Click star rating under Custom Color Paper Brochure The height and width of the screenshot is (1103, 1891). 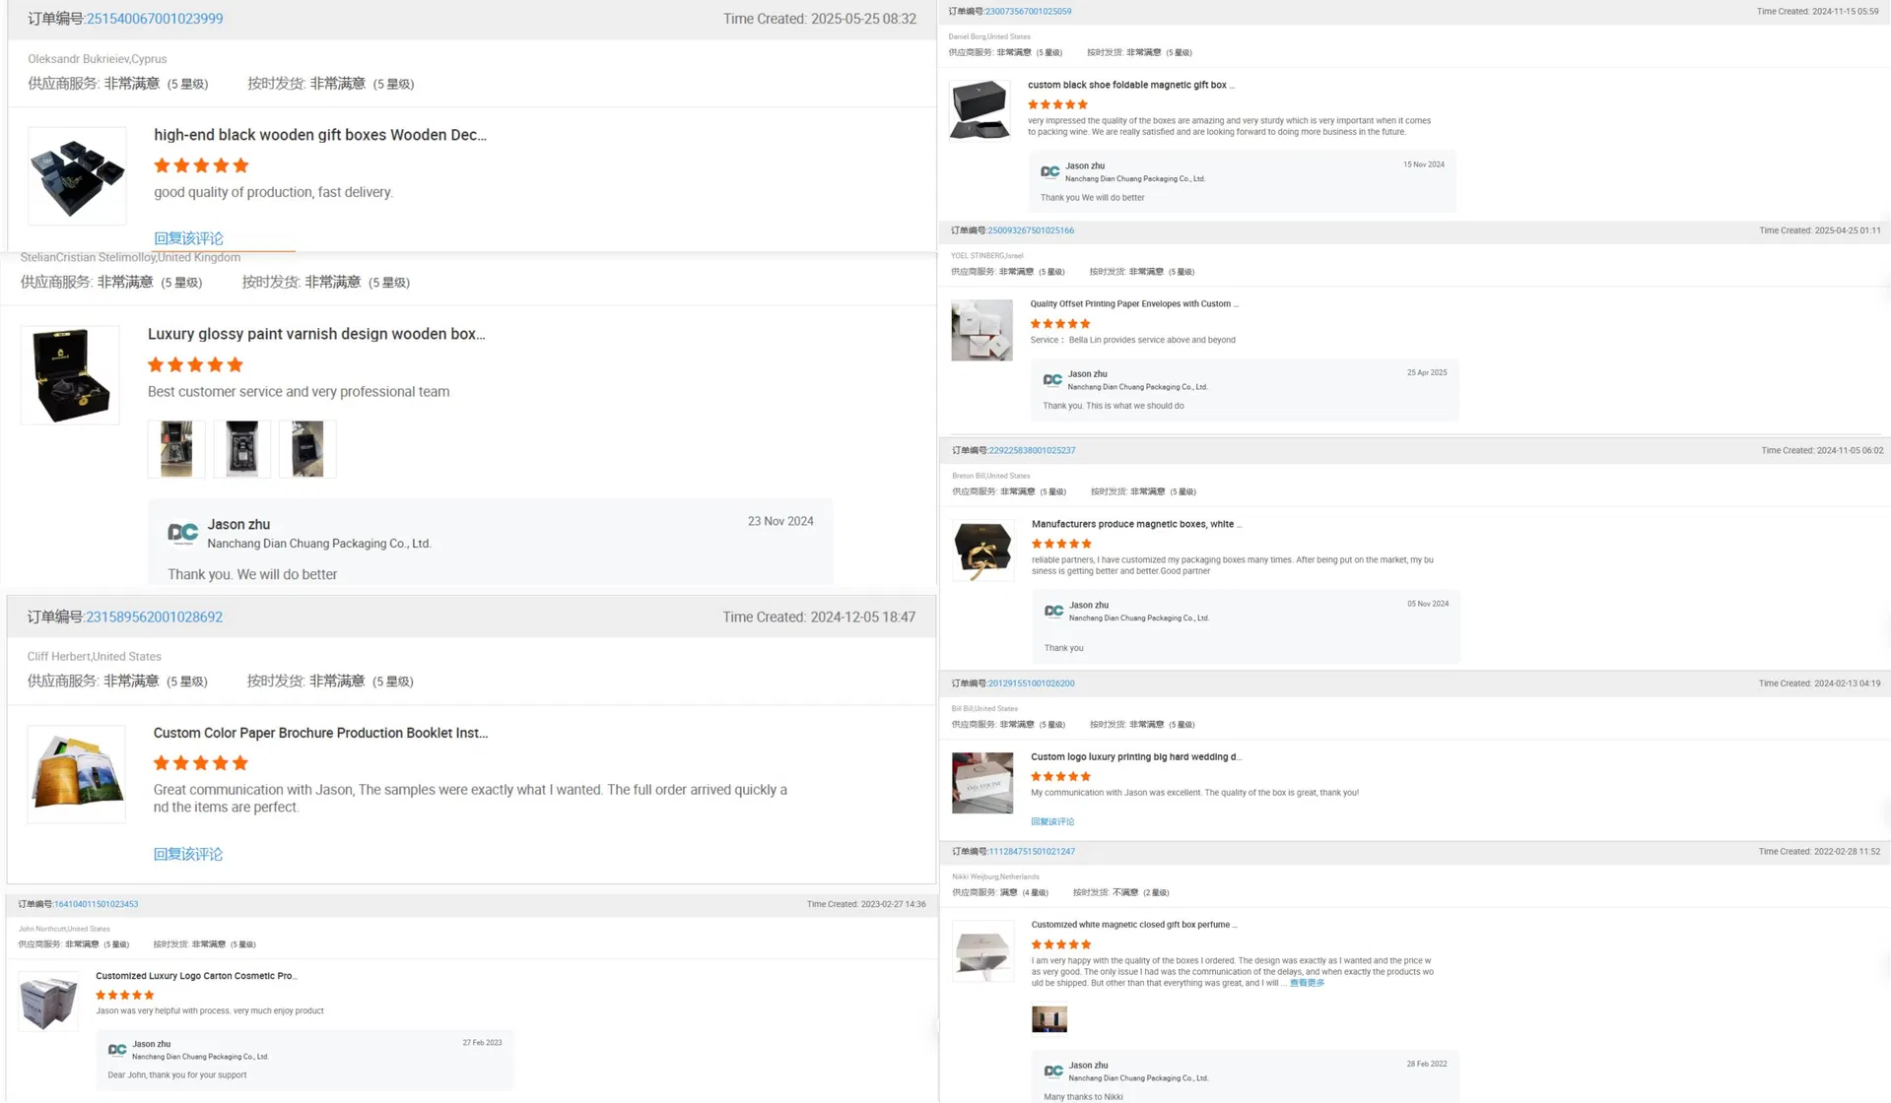coord(200,763)
